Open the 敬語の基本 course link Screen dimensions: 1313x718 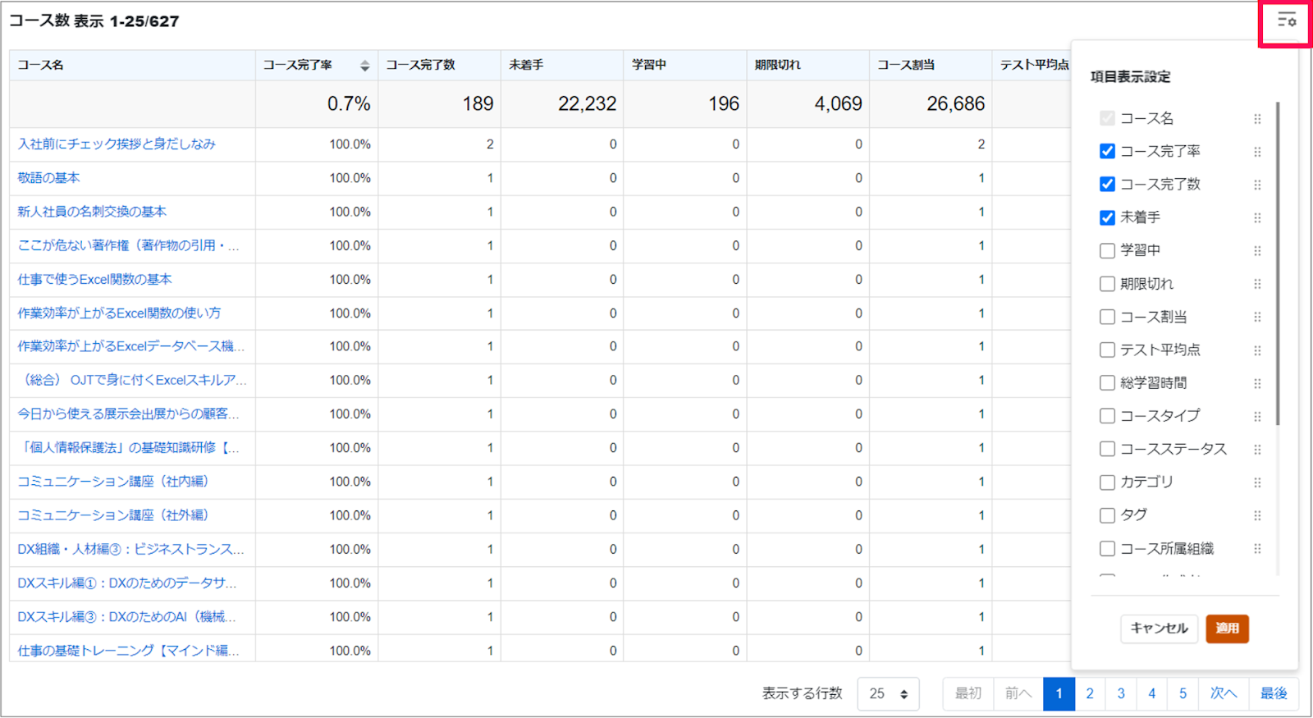pyautogui.click(x=49, y=178)
